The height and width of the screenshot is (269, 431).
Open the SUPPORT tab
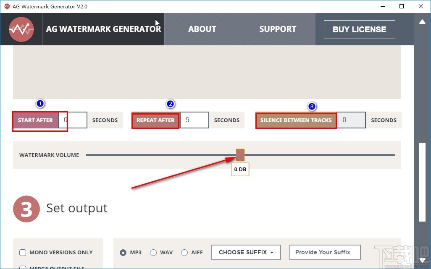coord(278,29)
